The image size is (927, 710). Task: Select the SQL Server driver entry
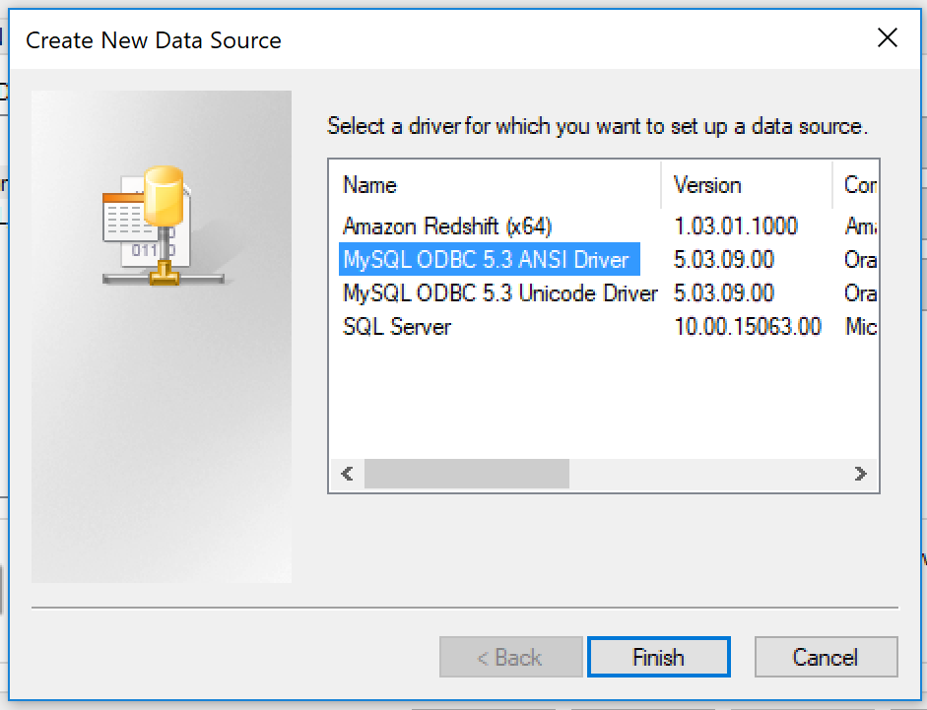pos(397,327)
